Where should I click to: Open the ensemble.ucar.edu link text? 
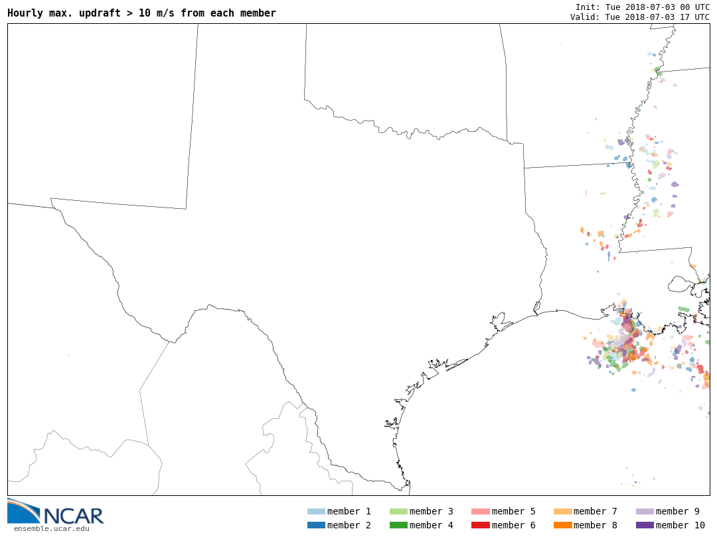click(51, 528)
